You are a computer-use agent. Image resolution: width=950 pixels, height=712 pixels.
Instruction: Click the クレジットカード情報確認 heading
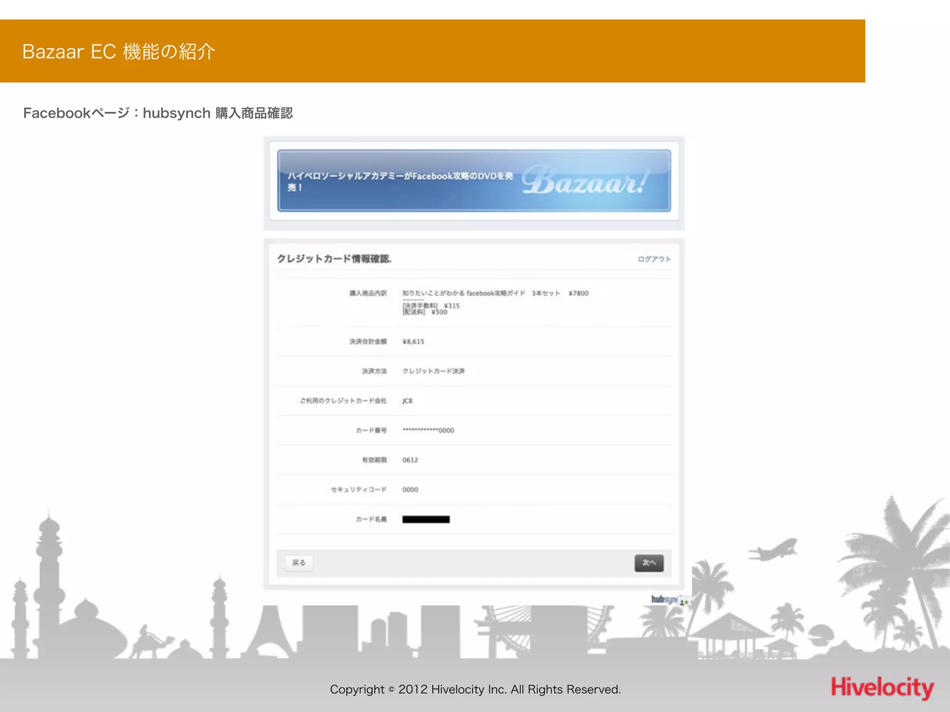[x=334, y=259]
